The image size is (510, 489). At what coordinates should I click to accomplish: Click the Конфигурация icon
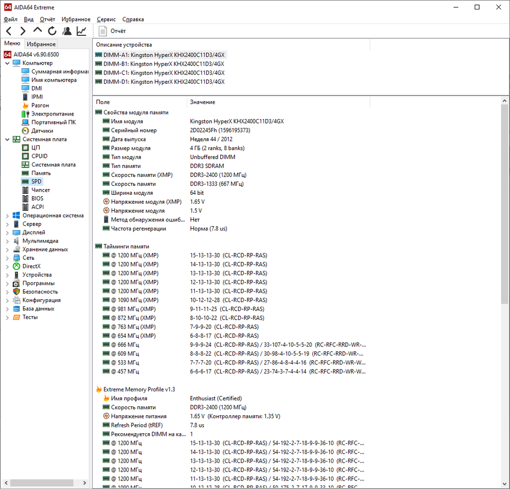pos(16,300)
